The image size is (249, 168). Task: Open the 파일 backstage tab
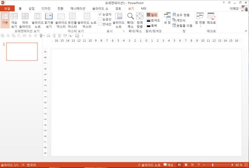[x=7, y=8]
